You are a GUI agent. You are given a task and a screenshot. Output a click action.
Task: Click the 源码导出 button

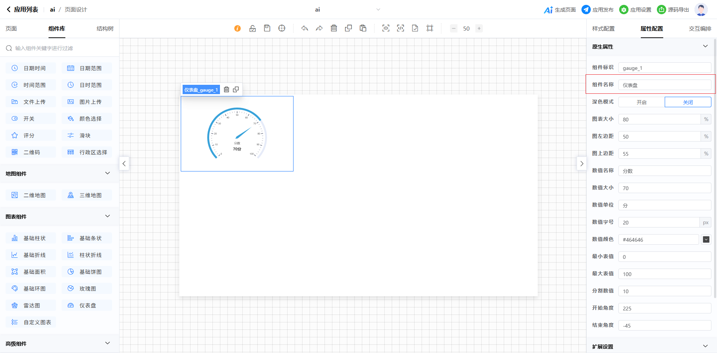coord(673,10)
